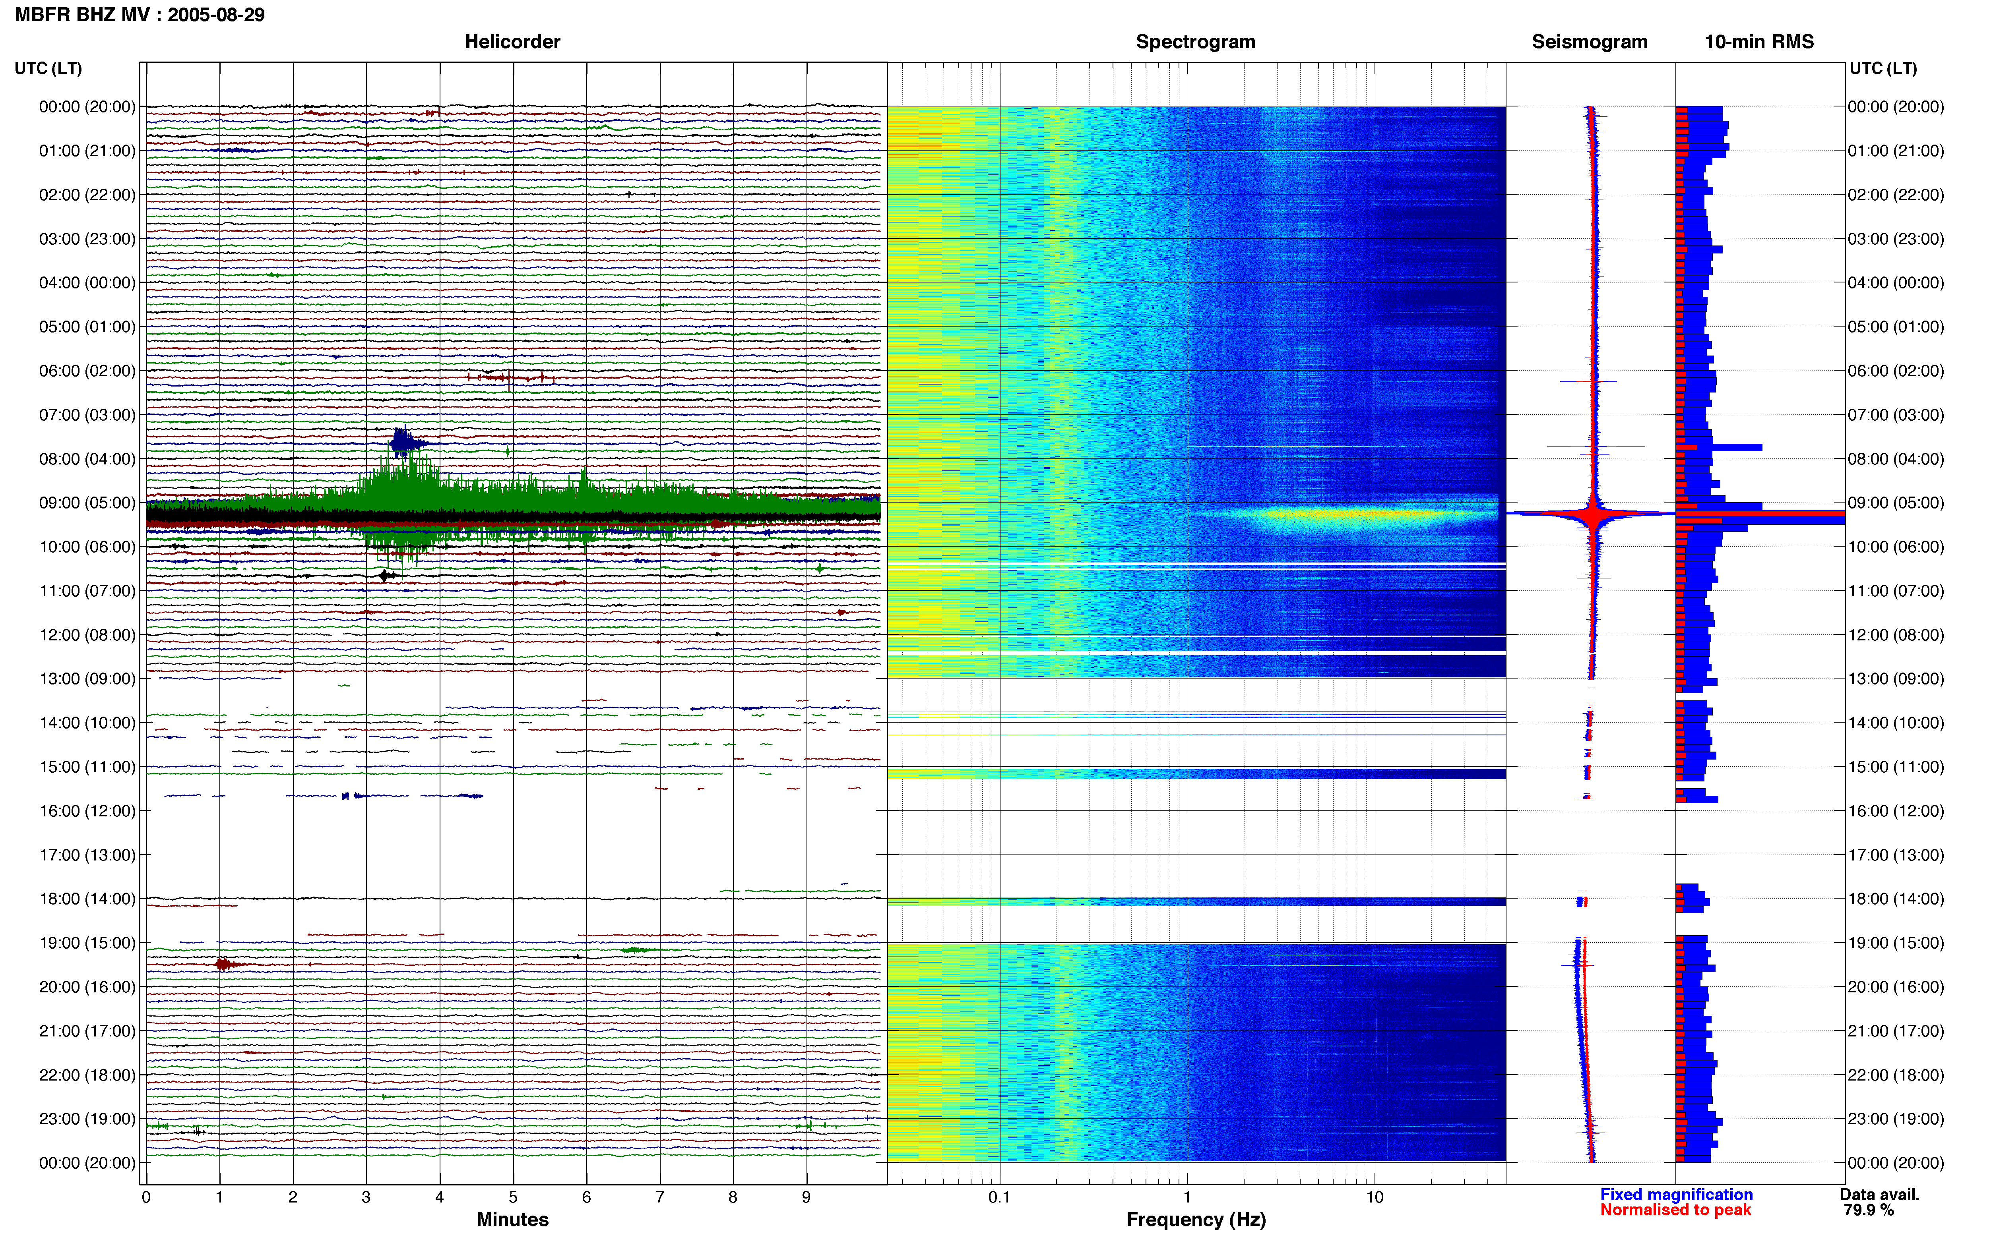
Task: Click left time label '23:00 (19:00)'
Action: [87, 1118]
